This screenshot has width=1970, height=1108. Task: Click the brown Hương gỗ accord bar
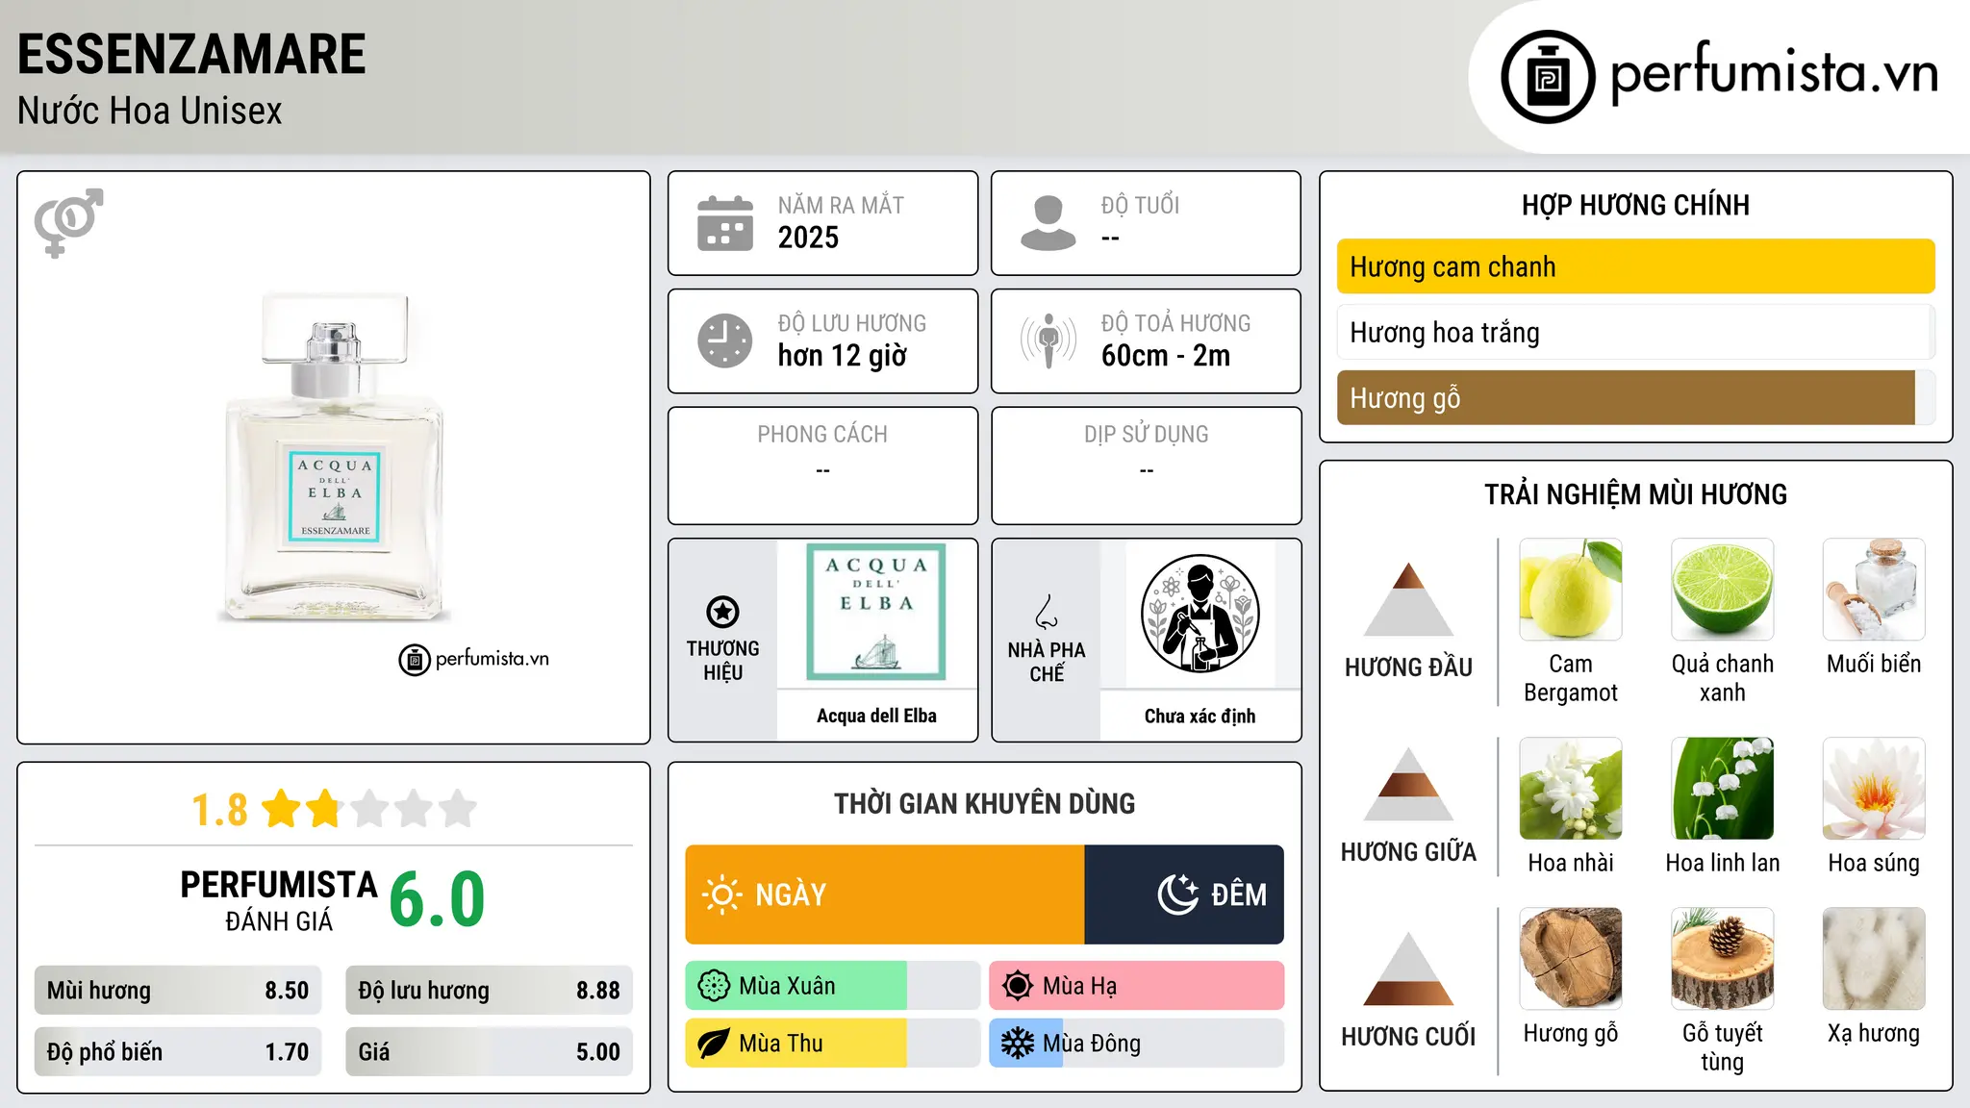pos(1635,397)
